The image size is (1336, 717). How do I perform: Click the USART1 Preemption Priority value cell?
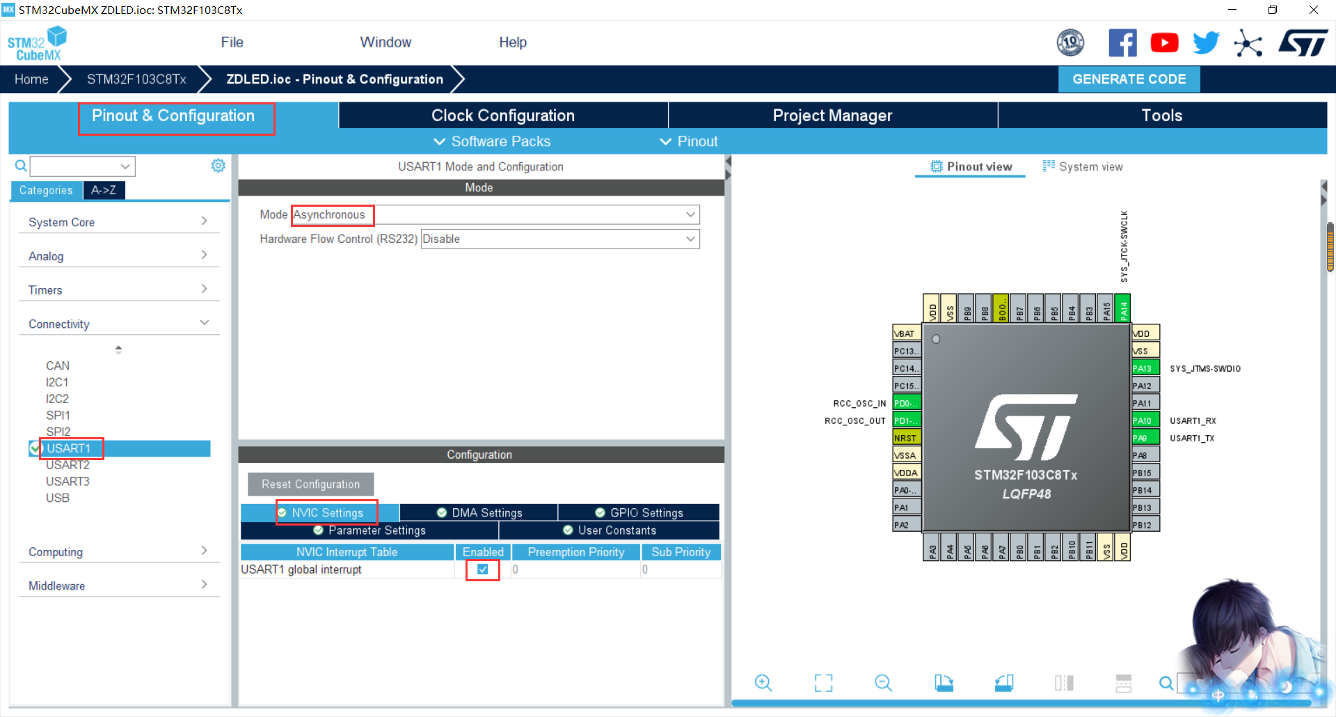point(576,569)
